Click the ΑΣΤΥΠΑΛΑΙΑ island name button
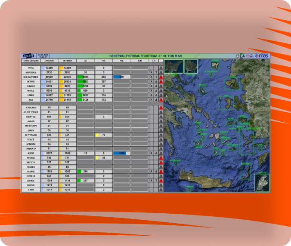This screenshot has height=246, width=291. pos(31,135)
